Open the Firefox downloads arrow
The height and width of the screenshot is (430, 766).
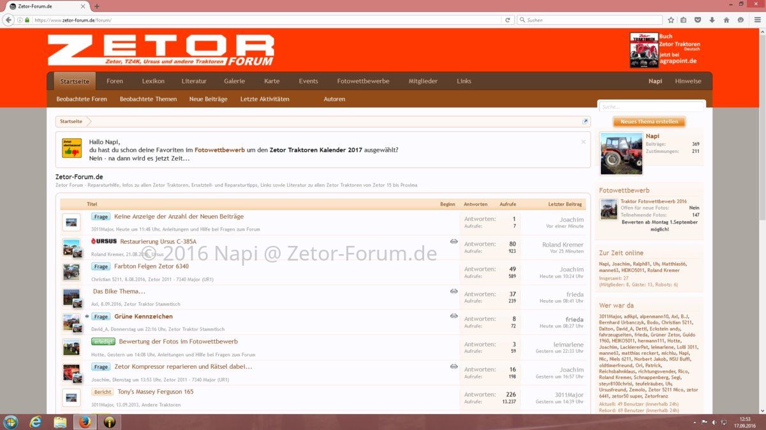click(x=712, y=20)
